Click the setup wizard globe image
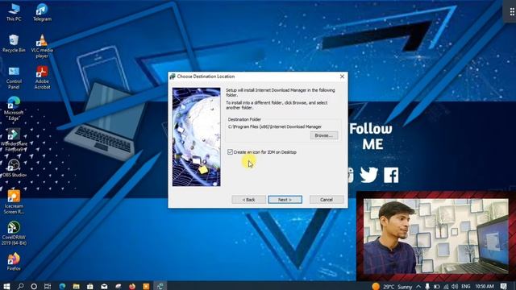Viewport: 516px width, 290px height. click(x=197, y=137)
